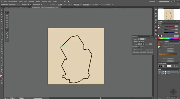The image size is (180, 99).
Task: Select the Eyedropper tool
Action: point(2,56)
